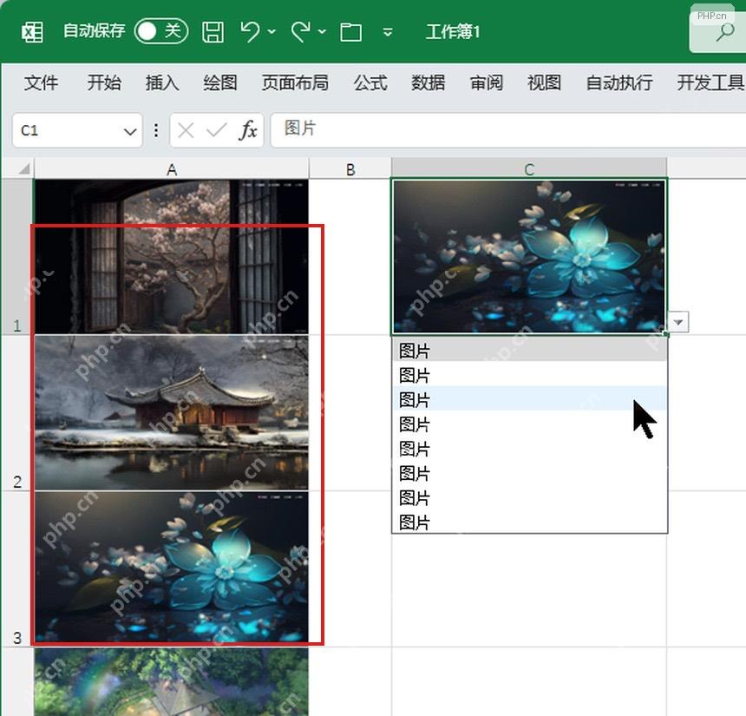Confirm entry with the checkmark formula button

point(217,130)
